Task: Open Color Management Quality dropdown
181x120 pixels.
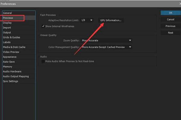Action: coord(106,47)
